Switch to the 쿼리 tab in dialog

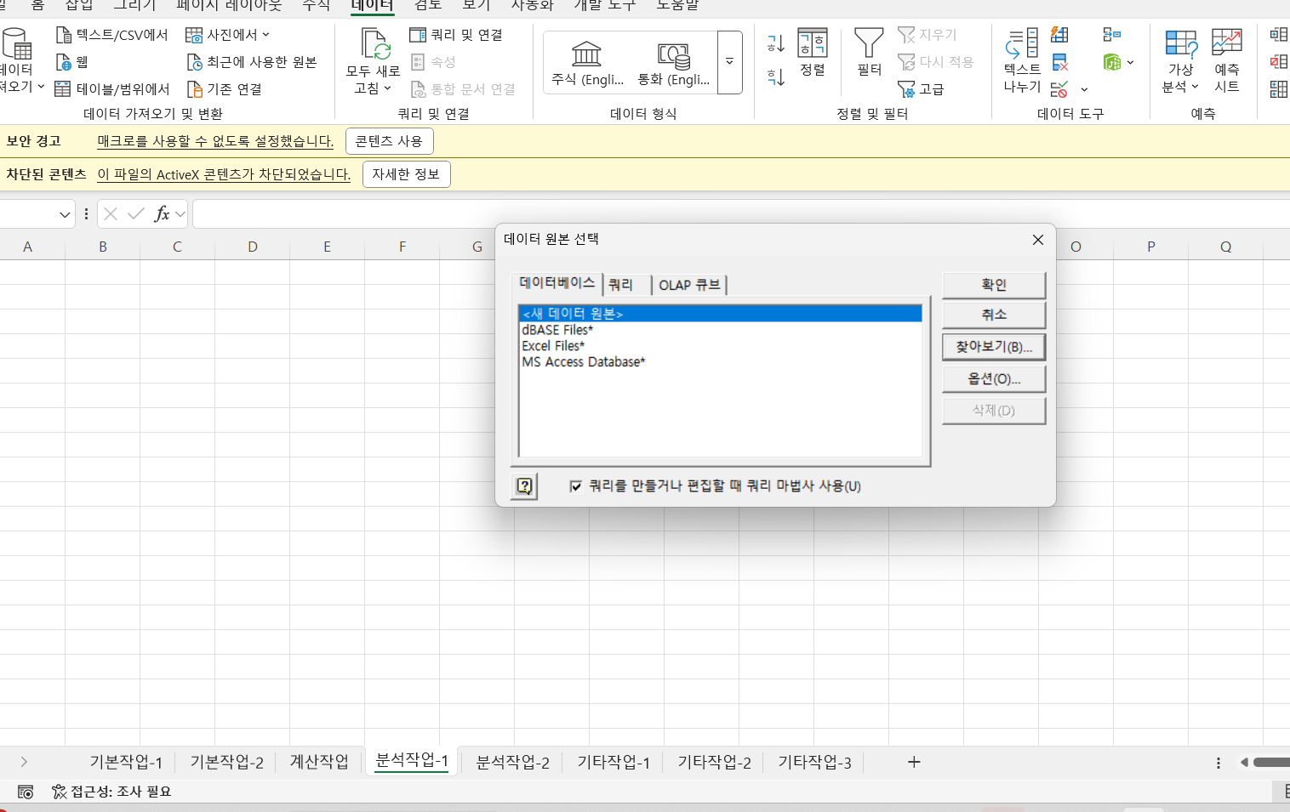click(621, 285)
